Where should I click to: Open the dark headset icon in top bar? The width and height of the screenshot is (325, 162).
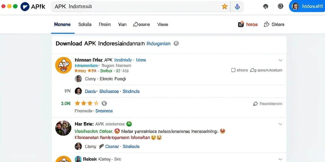coord(266,6)
